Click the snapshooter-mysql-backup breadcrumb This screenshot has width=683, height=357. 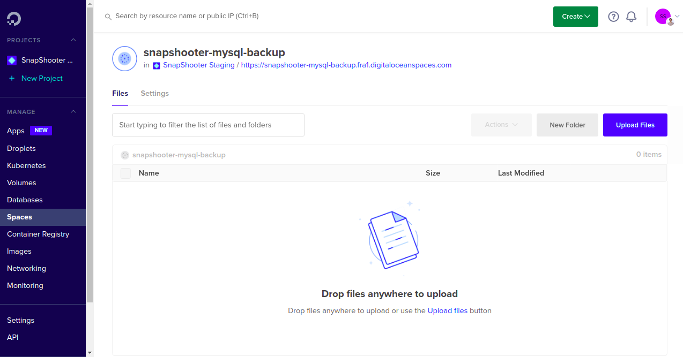pyautogui.click(x=179, y=155)
